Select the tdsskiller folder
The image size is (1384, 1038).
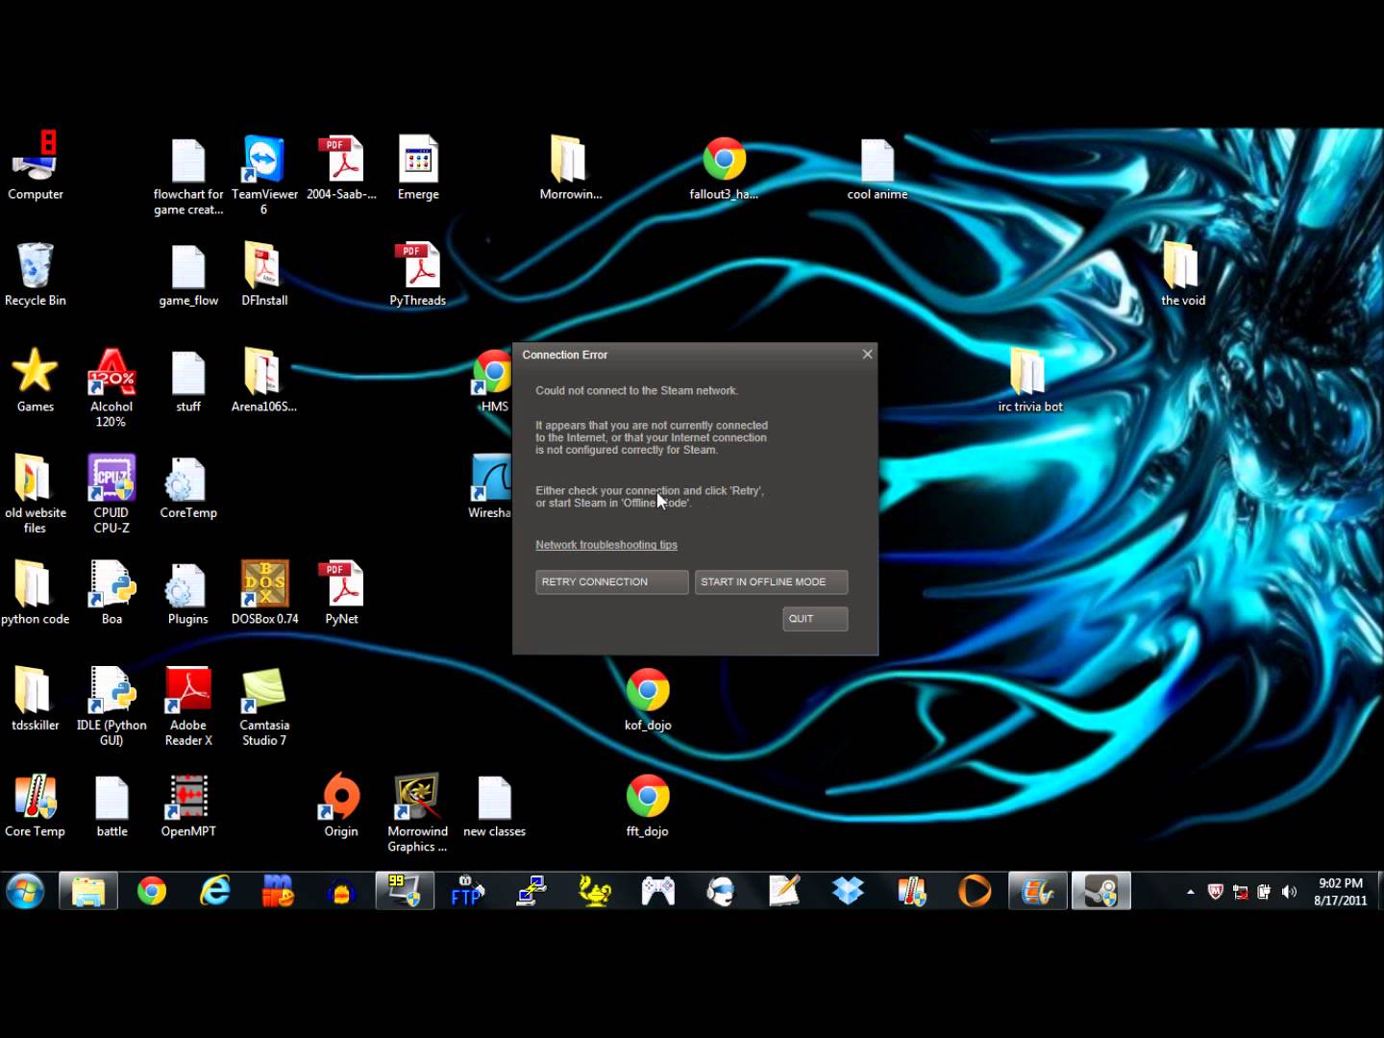click(36, 699)
